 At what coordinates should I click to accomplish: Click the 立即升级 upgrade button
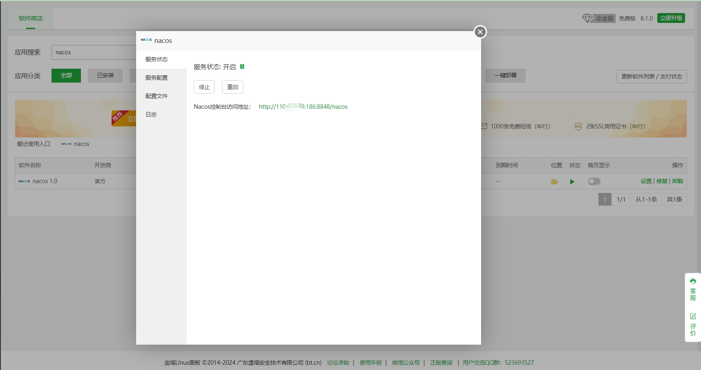[x=671, y=18]
